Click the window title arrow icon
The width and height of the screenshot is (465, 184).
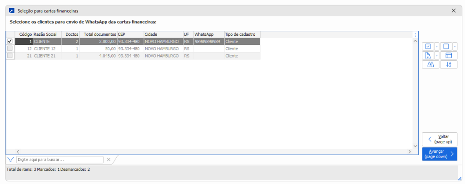click(x=11, y=11)
